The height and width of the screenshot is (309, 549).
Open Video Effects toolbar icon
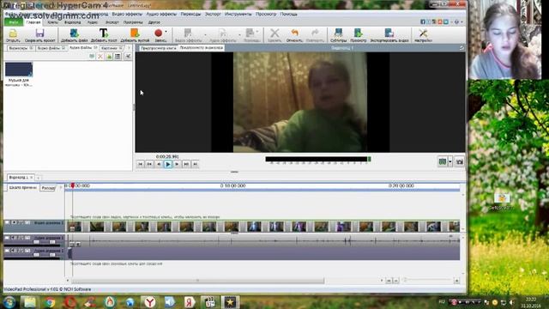(188, 33)
